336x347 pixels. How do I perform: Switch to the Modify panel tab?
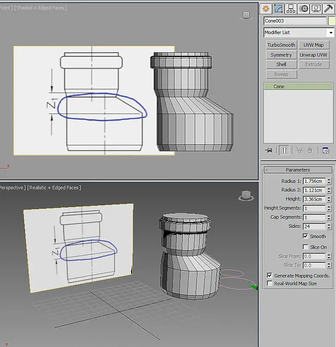coord(278,9)
